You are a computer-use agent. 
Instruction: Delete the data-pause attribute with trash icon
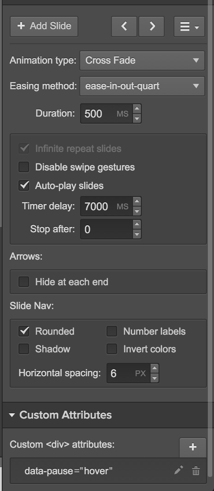point(196,470)
